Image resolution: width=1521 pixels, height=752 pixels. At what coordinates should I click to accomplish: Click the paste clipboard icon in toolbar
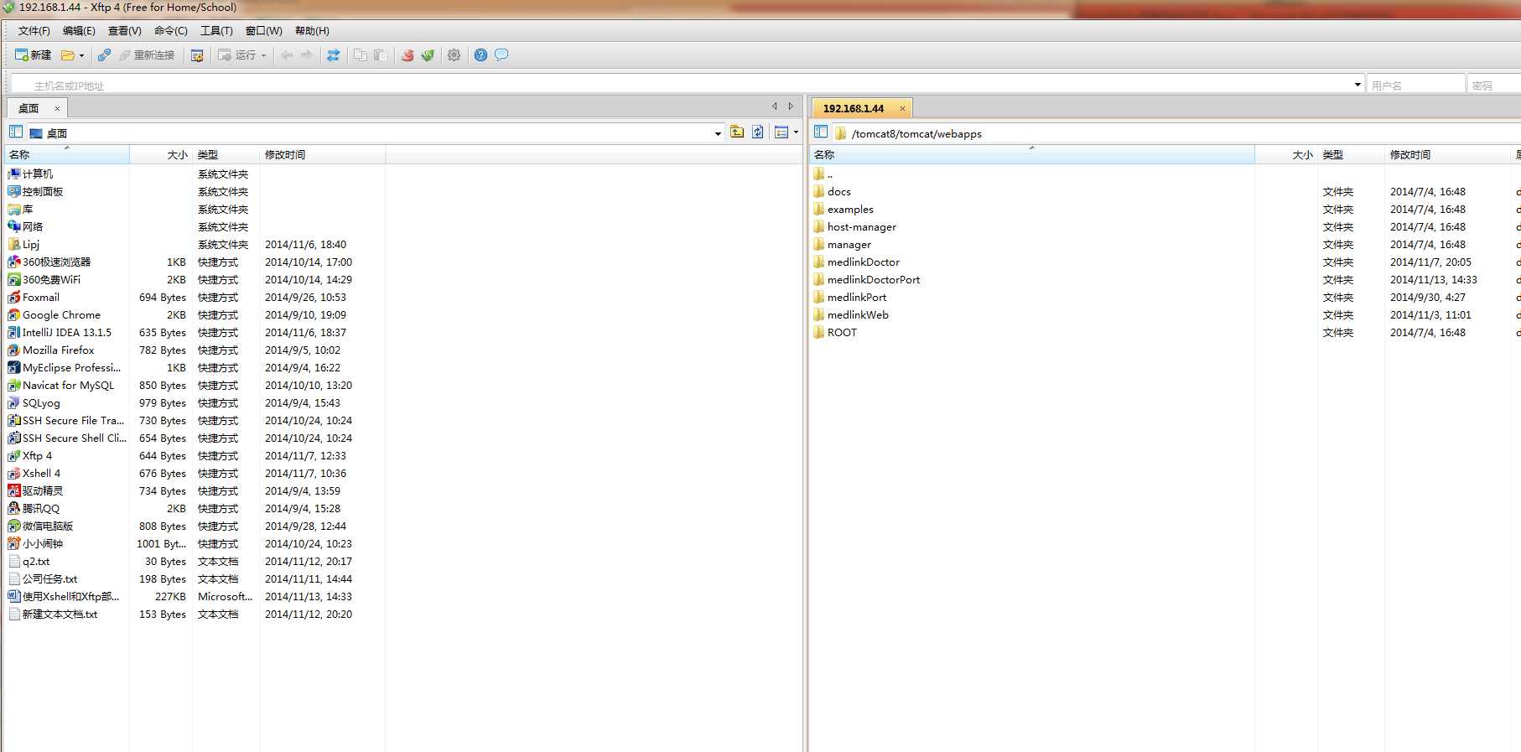pyautogui.click(x=380, y=55)
